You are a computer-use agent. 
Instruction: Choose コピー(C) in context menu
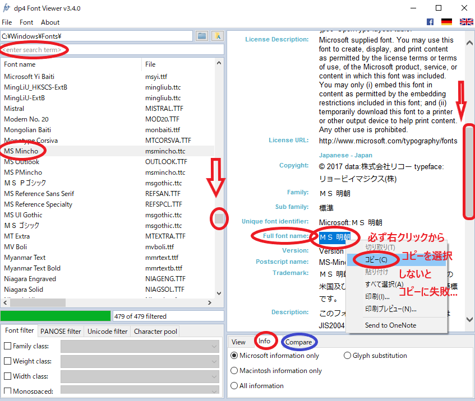396,260
